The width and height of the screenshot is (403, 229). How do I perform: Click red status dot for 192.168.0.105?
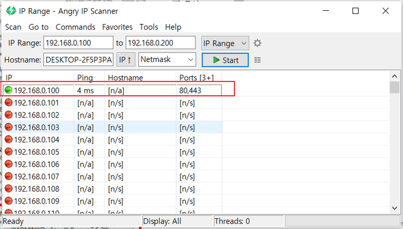pyautogui.click(x=8, y=152)
